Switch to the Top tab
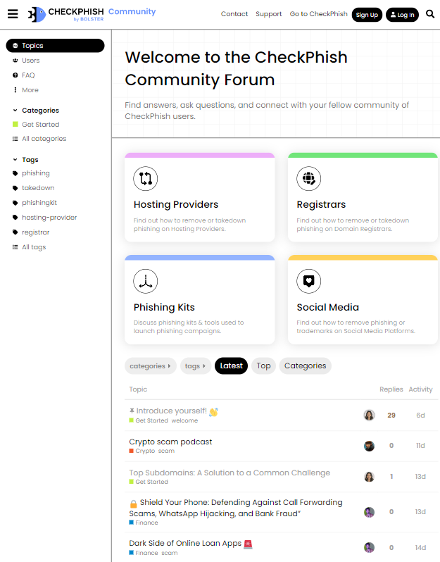 [x=263, y=366]
